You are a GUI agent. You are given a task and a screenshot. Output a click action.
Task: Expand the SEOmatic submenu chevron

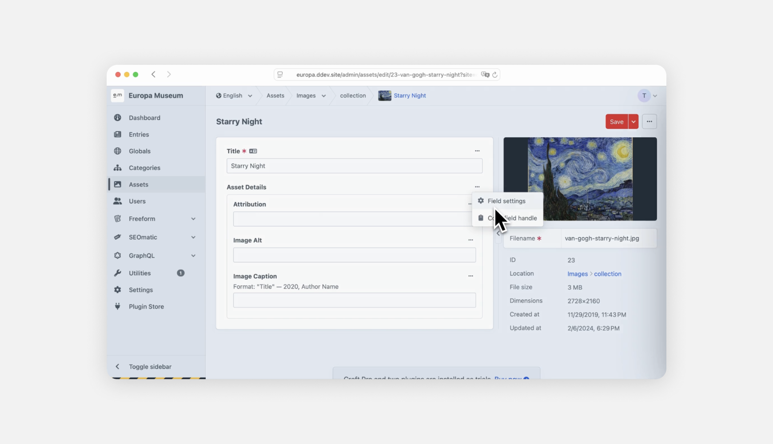click(x=193, y=237)
